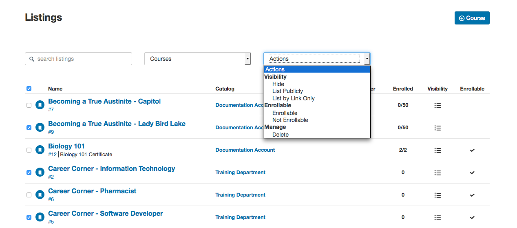The width and height of the screenshot is (517, 228).
Task: Click the #9 link under Lady Bird Lake
Action: pyautogui.click(x=51, y=132)
